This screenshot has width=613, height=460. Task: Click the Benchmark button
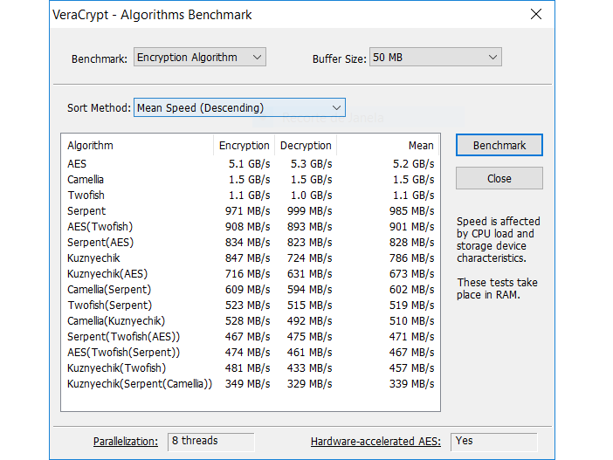point(499,146)
